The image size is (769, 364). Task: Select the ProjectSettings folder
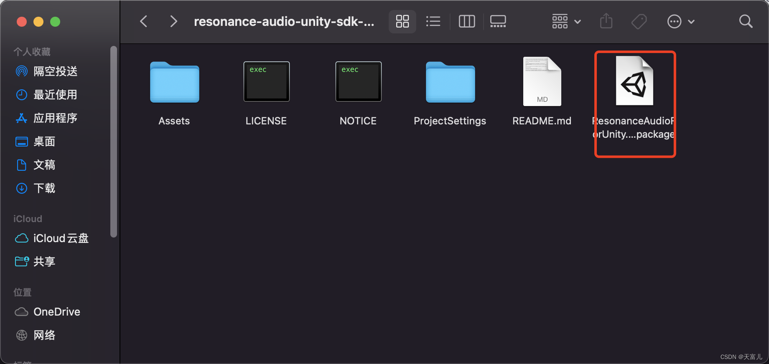[451, 82]
